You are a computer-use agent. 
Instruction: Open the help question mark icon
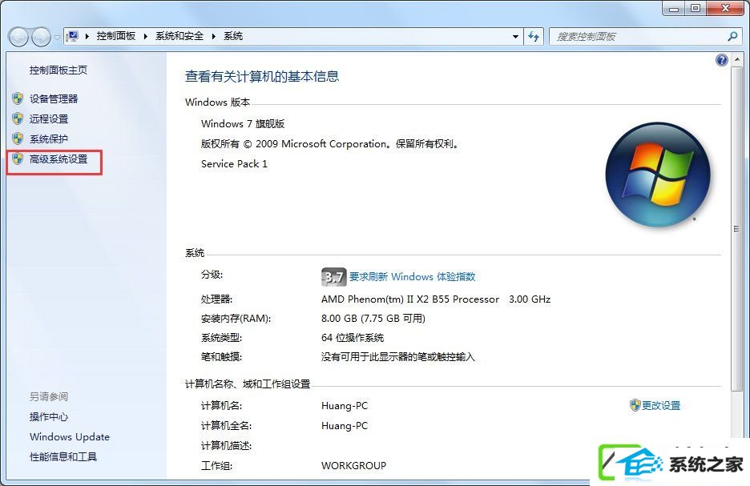[722, 60]
